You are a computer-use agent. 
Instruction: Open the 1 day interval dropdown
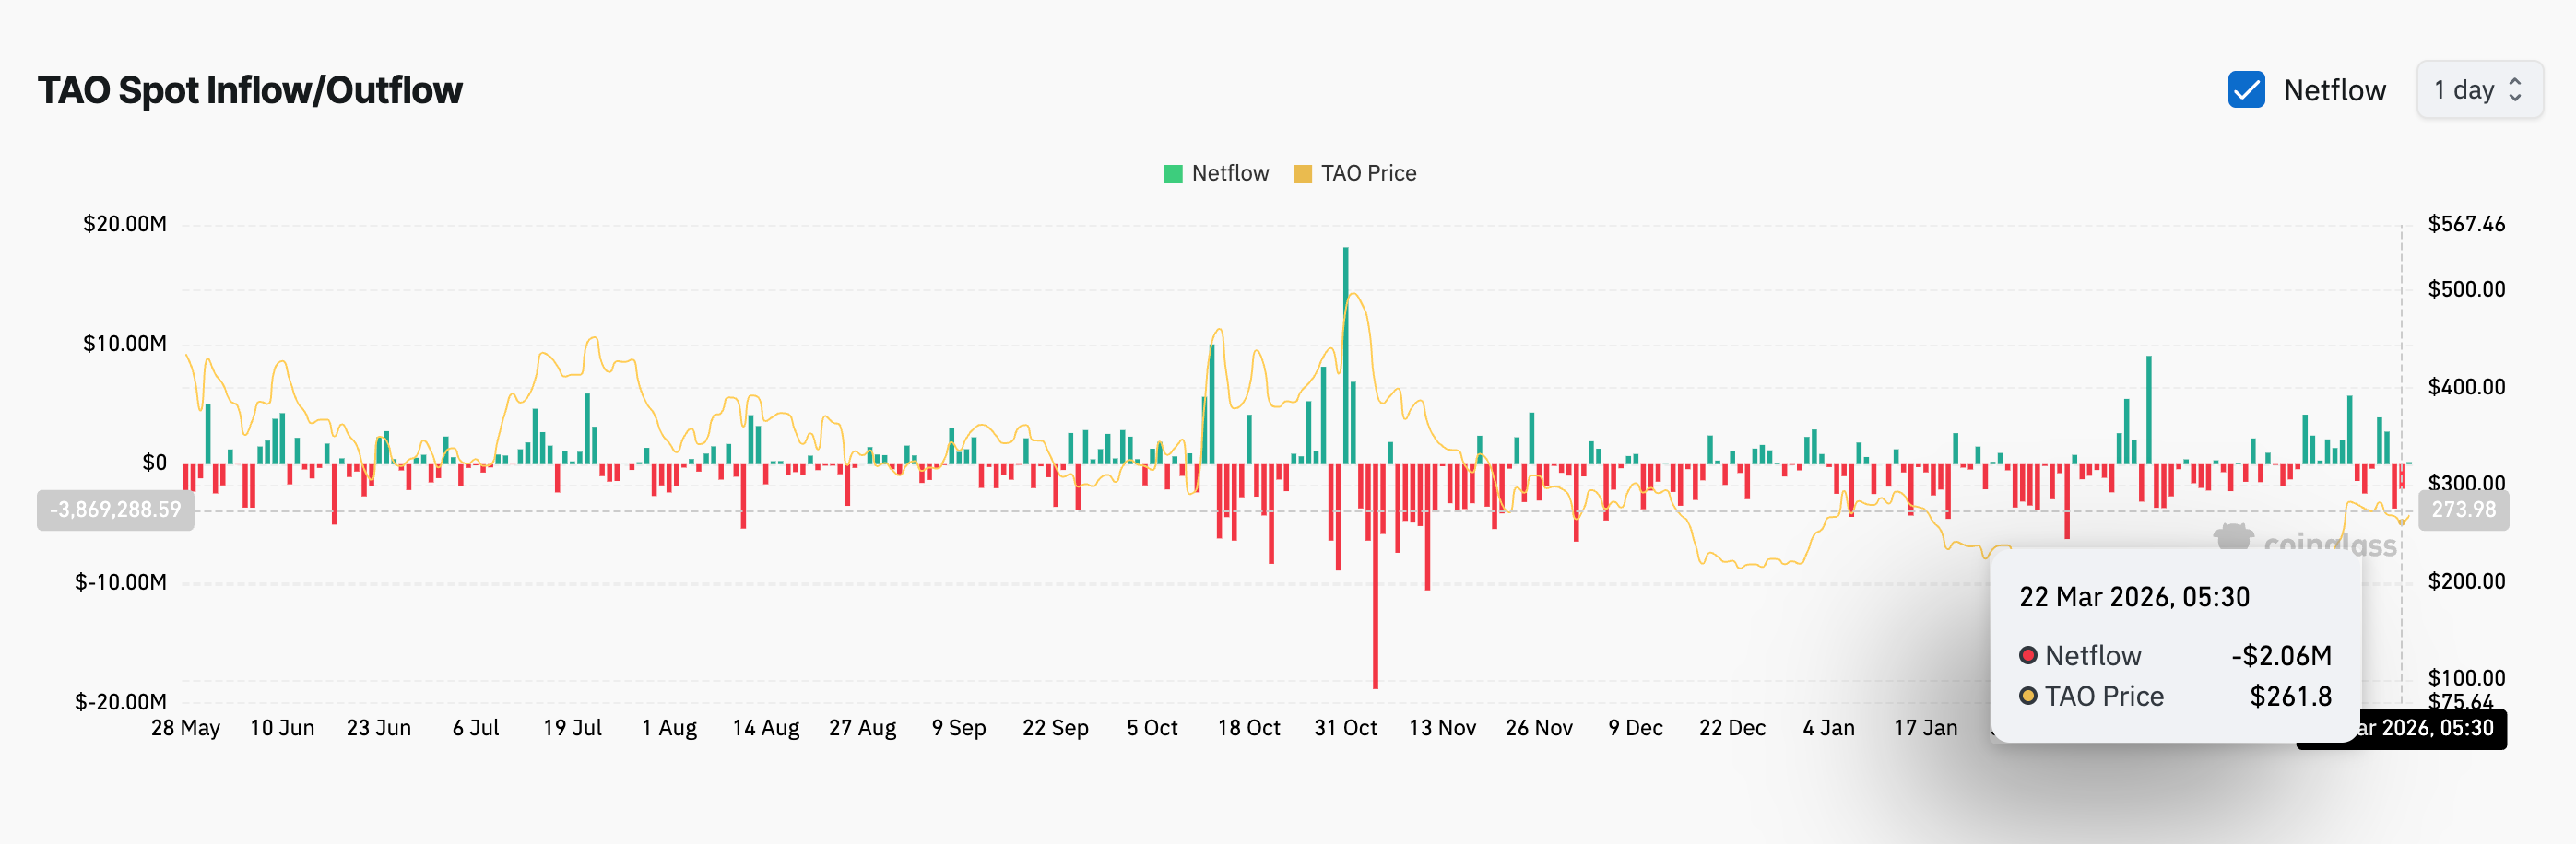tap(2479, 90)
